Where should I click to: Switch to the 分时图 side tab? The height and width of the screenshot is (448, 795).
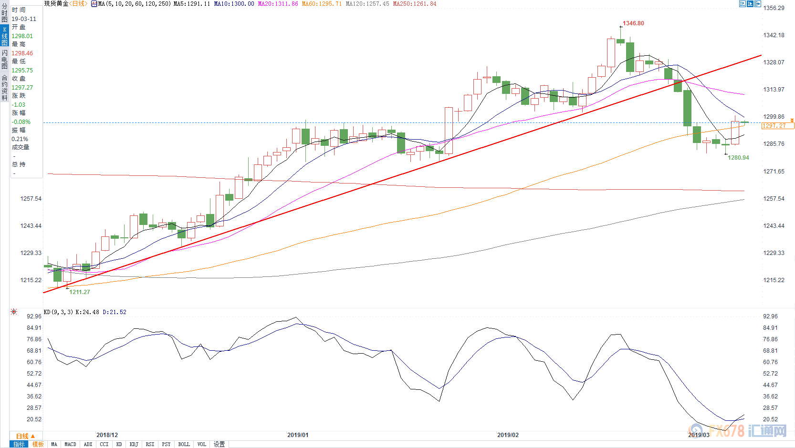(x=4, y=13)
